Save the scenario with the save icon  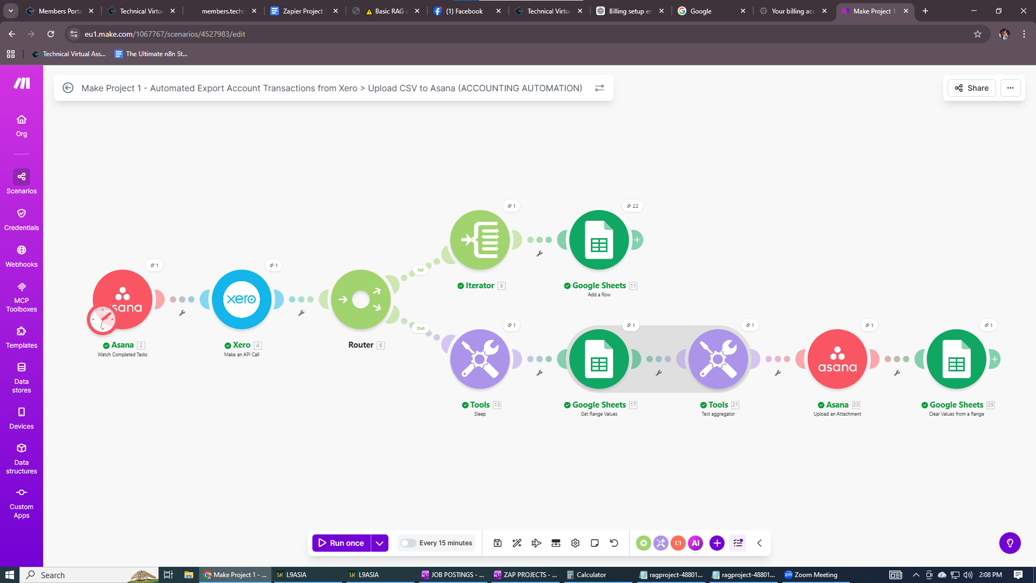click(x=497, y=543)
